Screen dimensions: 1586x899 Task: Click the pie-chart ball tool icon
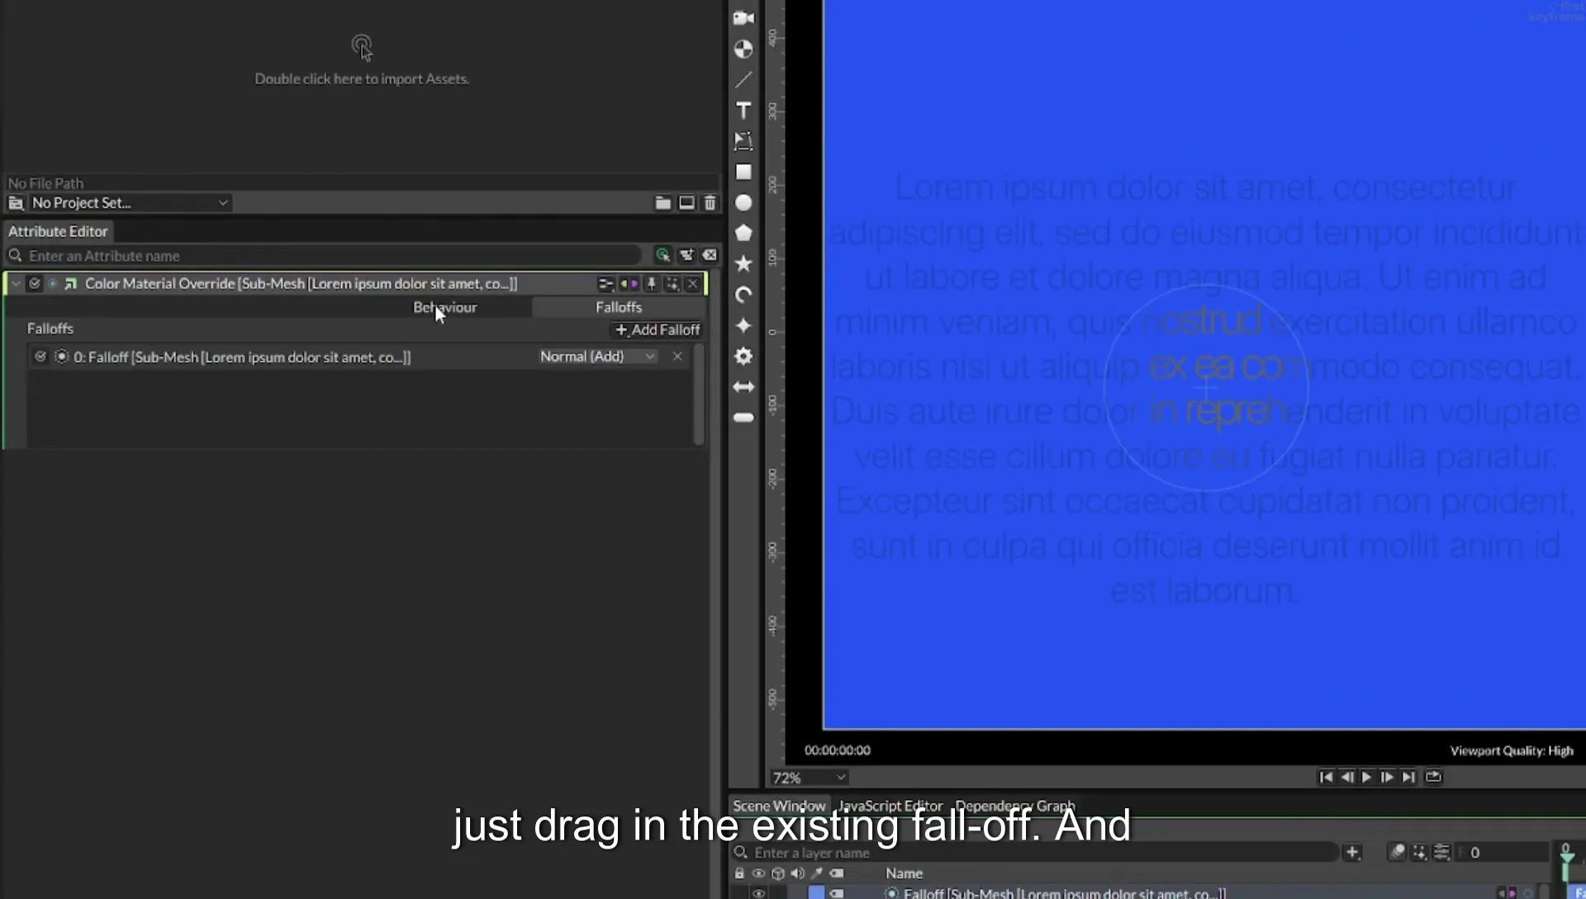click(743, 50)
